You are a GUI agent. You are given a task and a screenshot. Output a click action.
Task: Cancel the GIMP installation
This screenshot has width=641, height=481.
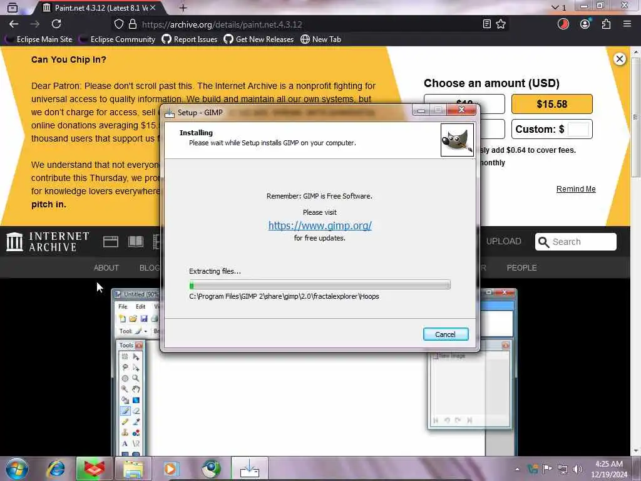pyautogui.click(x=446, y=334)
